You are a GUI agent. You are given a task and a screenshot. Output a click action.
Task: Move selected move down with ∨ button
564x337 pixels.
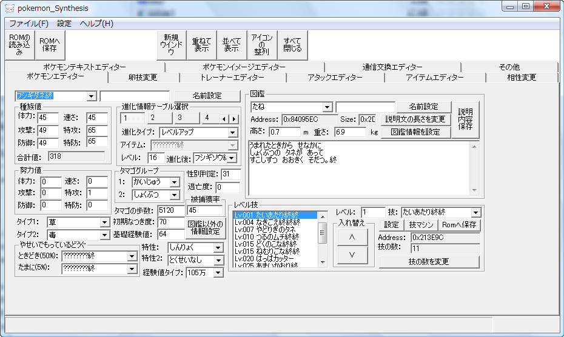tap(352, 255)
